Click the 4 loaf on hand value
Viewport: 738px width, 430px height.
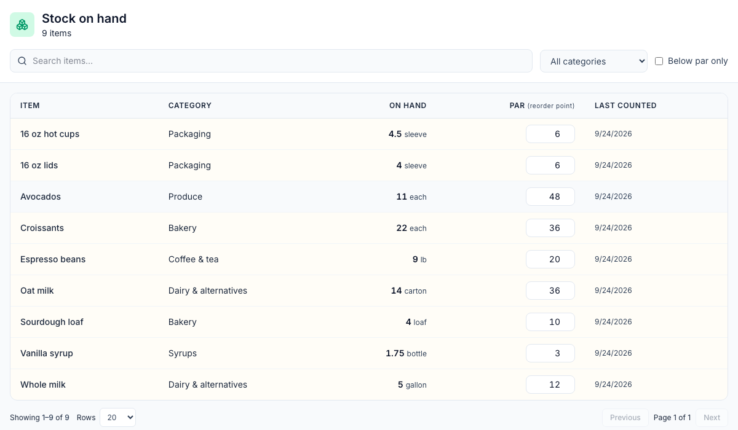tap(416, 322)
